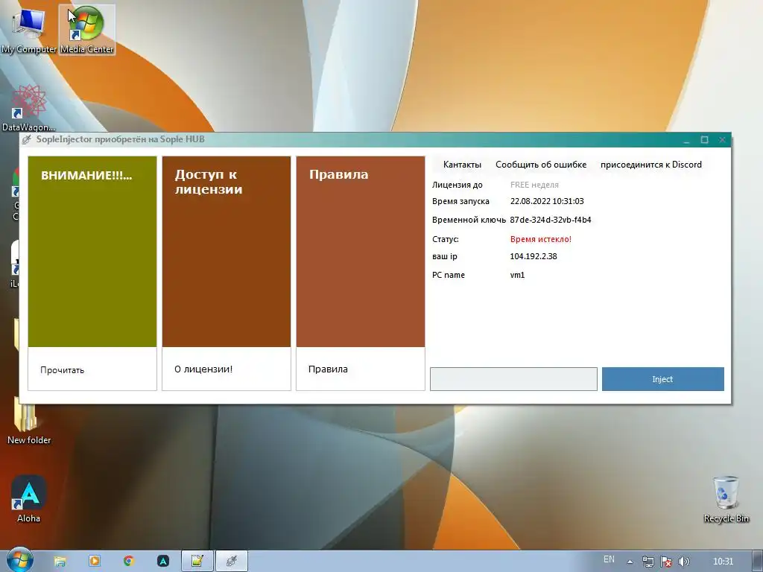This screenshot has width=763, height=572.
Task: Close the SopleInjector window
Action: point(722,140)
